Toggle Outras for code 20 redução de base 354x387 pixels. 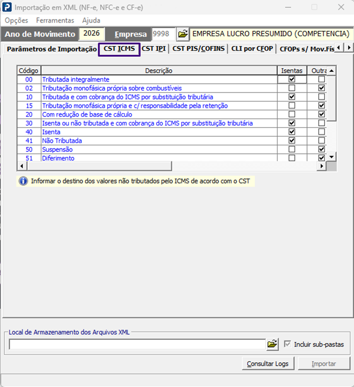[x=322, y=114]
